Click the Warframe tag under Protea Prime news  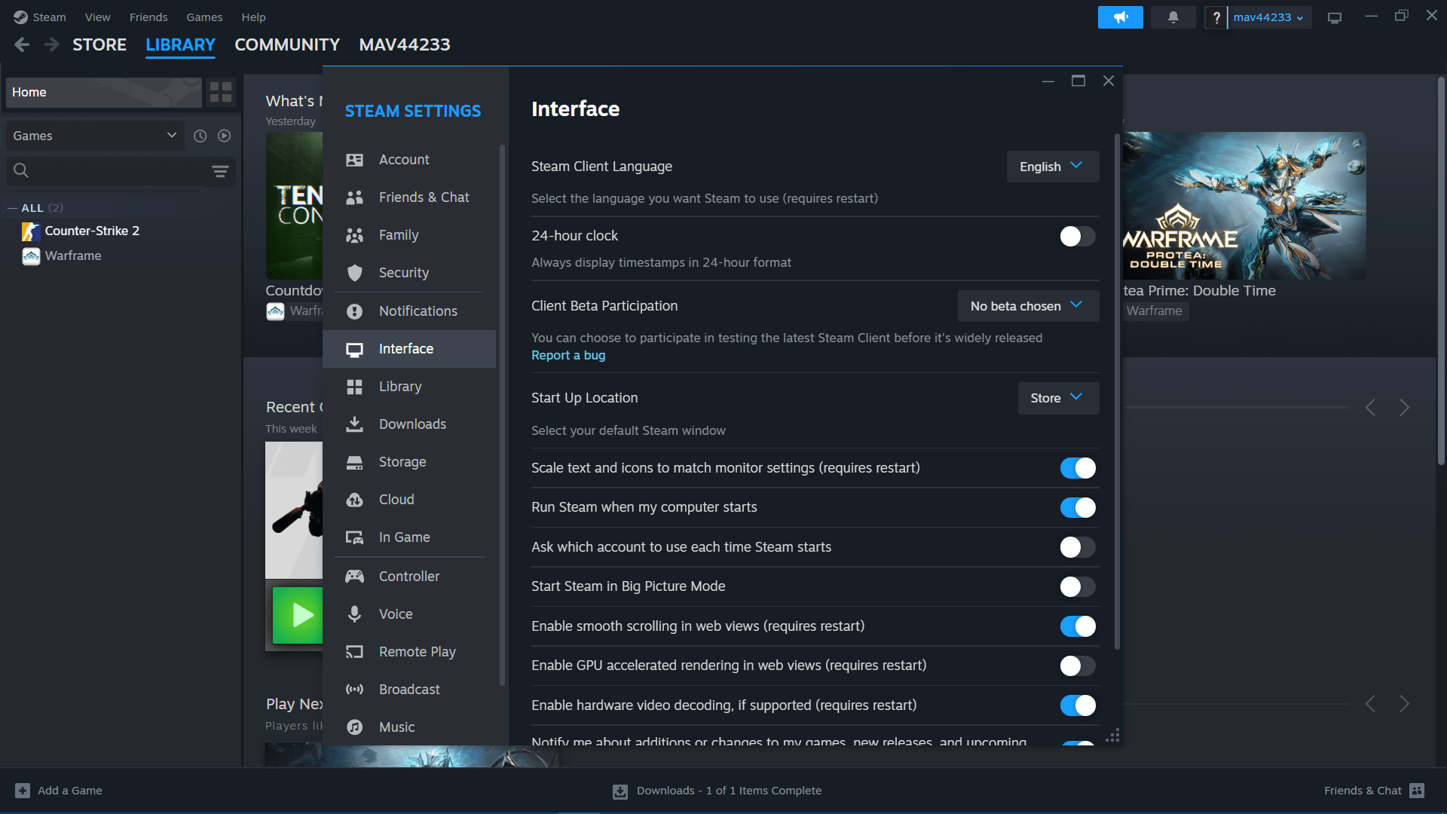[x=1154, y=311]
